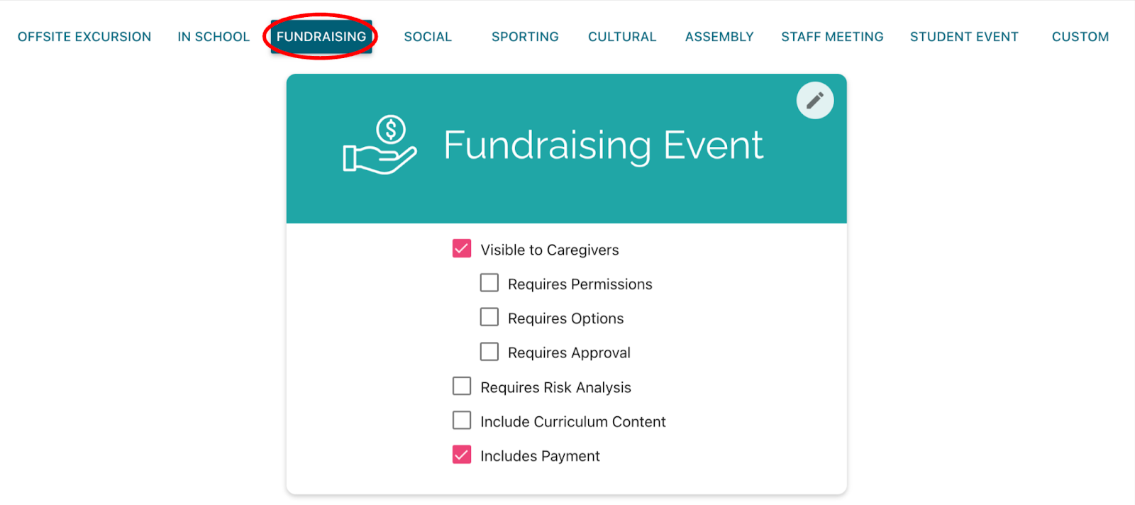Enable Requires Risk Analysis option
Viewport: 1135px width, 505px height.
point(462,386)
